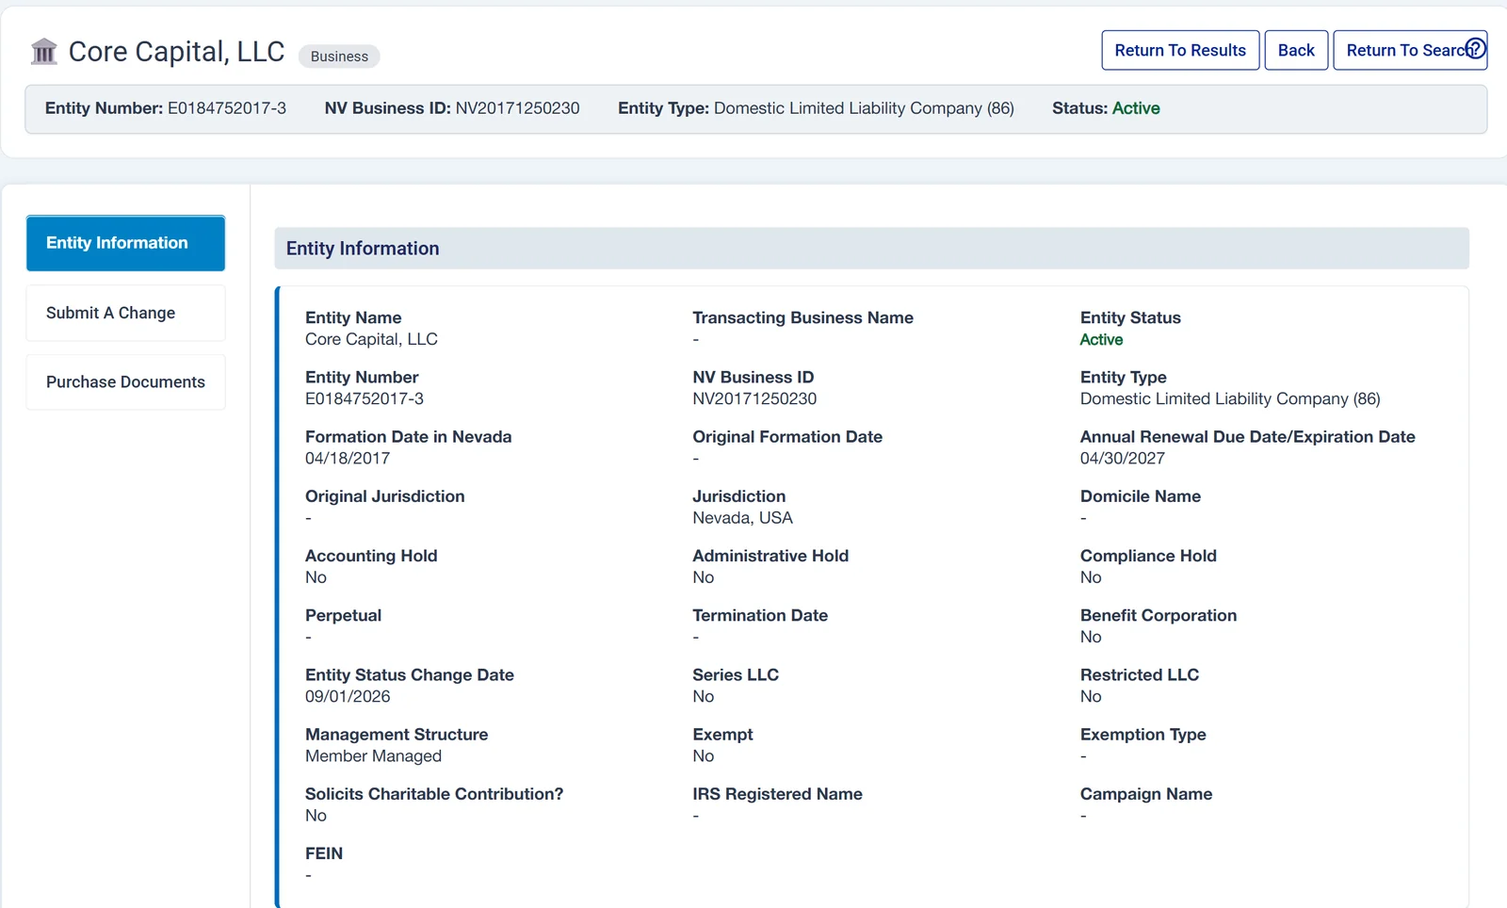
Task: Click NV Business ID NV20171250230 in top bar
Action: click(x=452, y=108)
